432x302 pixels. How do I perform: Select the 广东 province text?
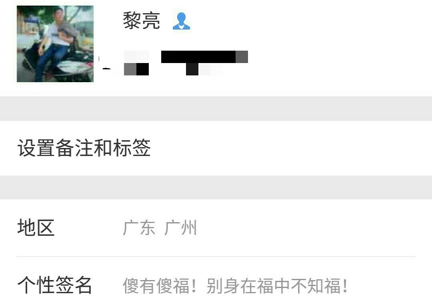(139, 228)
